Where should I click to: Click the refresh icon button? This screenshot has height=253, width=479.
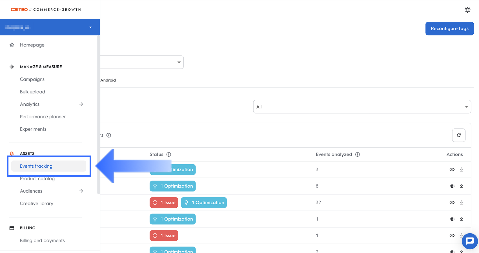(459, 135)
